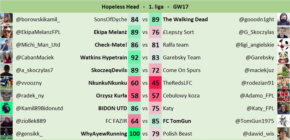Image resolution: width=290 pixels, height=140 pixels.
Task: Click the hooded avatar for @gooodn1ght
Action: [x=283, y=19]
